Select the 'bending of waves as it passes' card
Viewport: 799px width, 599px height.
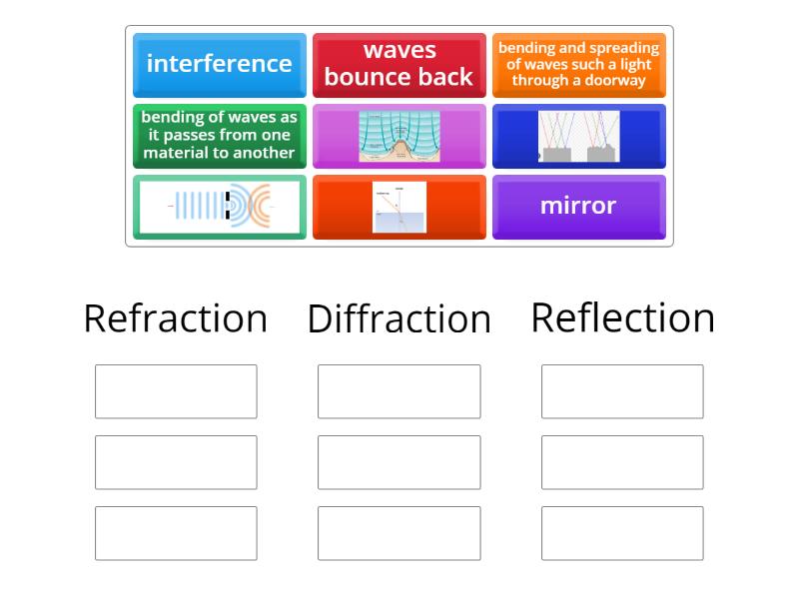click(x=219, y=136)
